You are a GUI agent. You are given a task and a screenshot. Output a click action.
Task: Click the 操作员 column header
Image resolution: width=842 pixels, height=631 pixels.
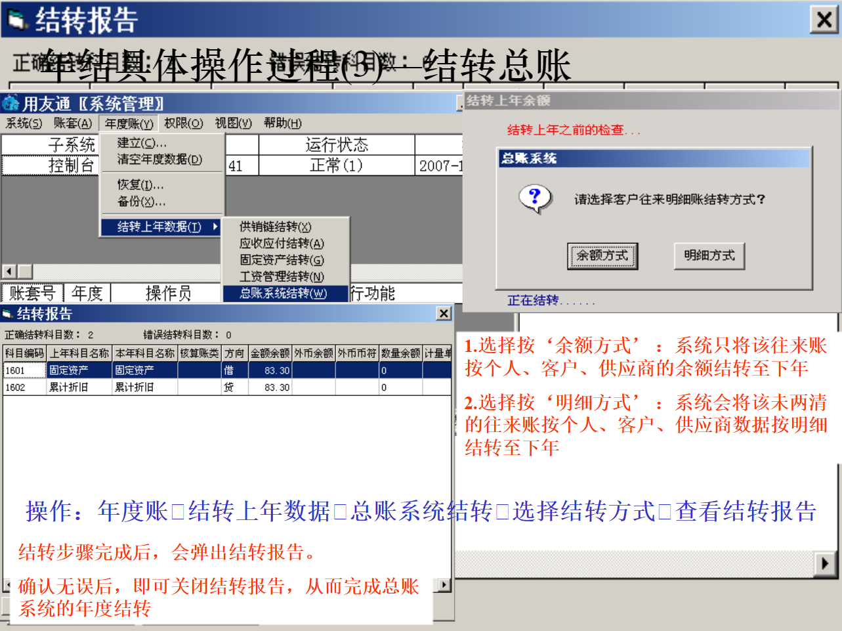[168, 293]
